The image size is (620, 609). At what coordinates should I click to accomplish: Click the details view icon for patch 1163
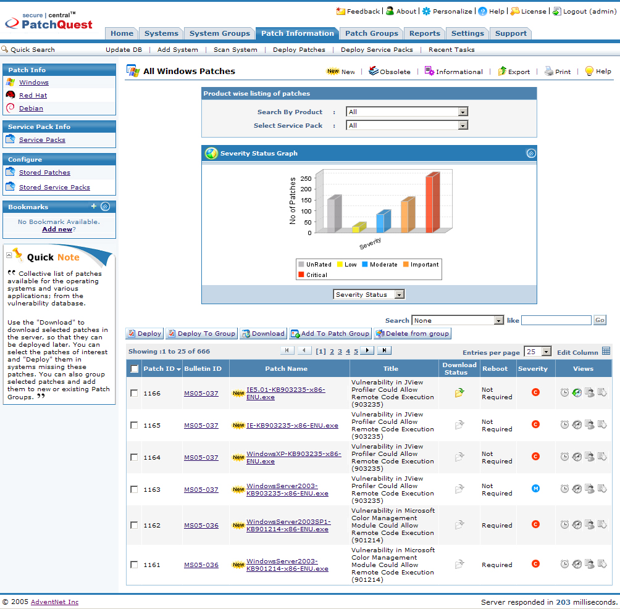[x=602, y=489]
